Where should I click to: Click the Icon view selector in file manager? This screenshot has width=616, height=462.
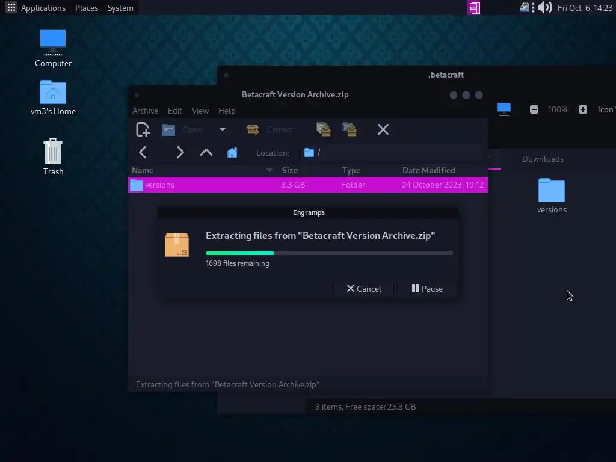pyautogui.click(x=606, y=109)
